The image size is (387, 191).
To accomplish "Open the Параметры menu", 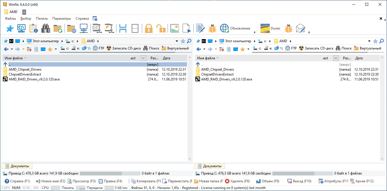I will click(x=62, y=19).
